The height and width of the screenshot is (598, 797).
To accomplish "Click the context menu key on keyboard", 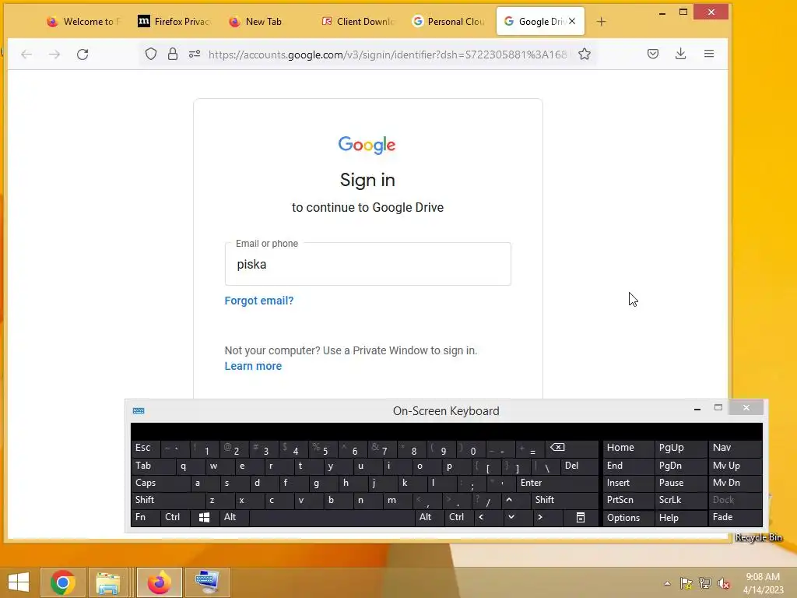I will 581,517.
